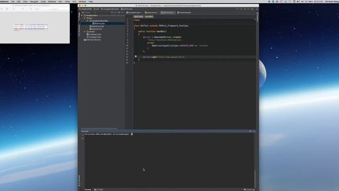Open the Project view dropdown
The width and height of the screenshot is (339, 191).
coord(89,13)
